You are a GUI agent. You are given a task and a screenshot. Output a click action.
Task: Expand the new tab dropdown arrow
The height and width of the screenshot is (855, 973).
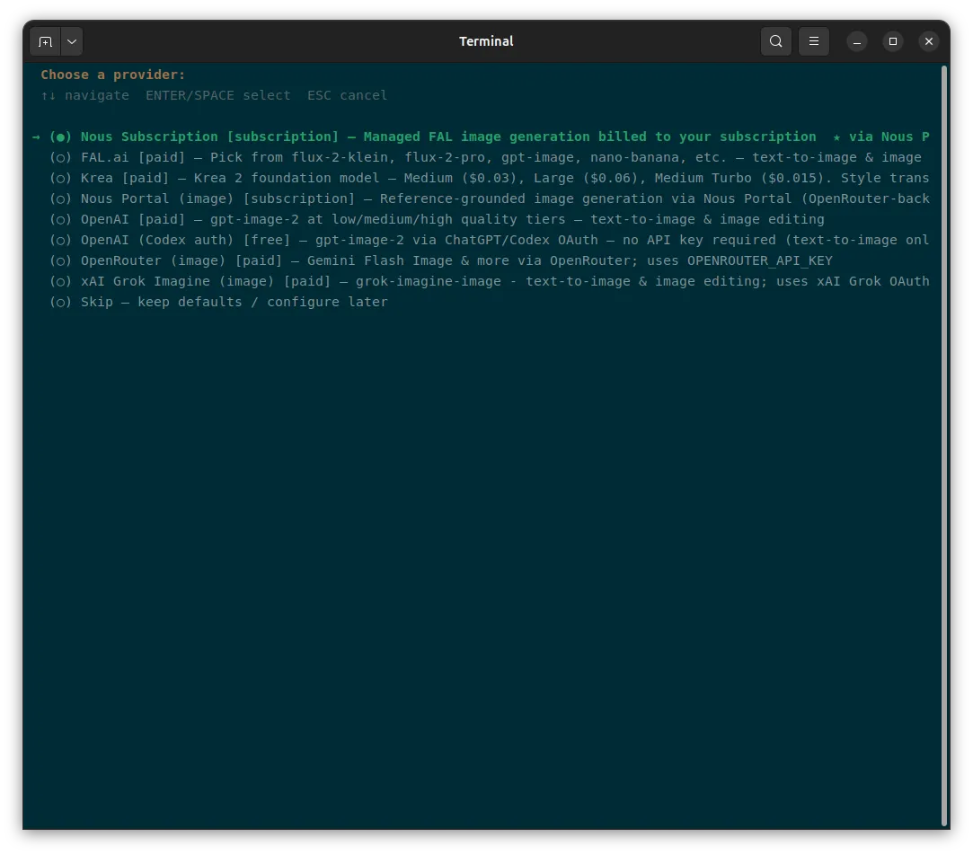pyautogui.click(x=72, y=41)
